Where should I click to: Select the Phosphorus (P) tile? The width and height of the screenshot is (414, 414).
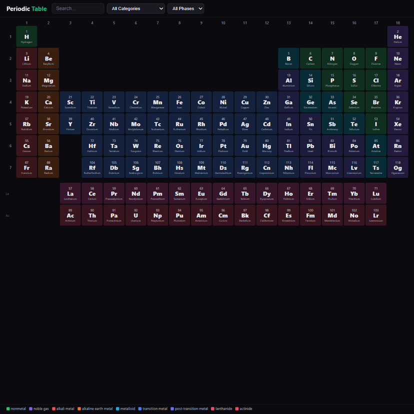click(x=332, y=80)
